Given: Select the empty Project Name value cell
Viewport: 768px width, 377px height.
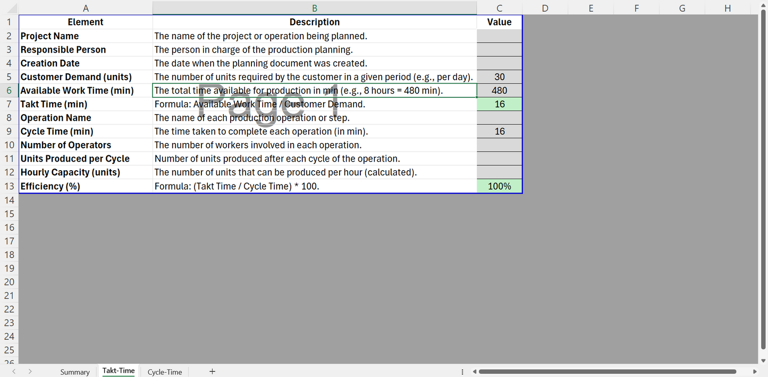Looking at the screenshot, I should [x=499, y=36].
